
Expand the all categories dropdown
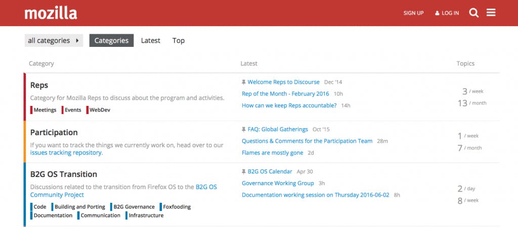point(54,41)
